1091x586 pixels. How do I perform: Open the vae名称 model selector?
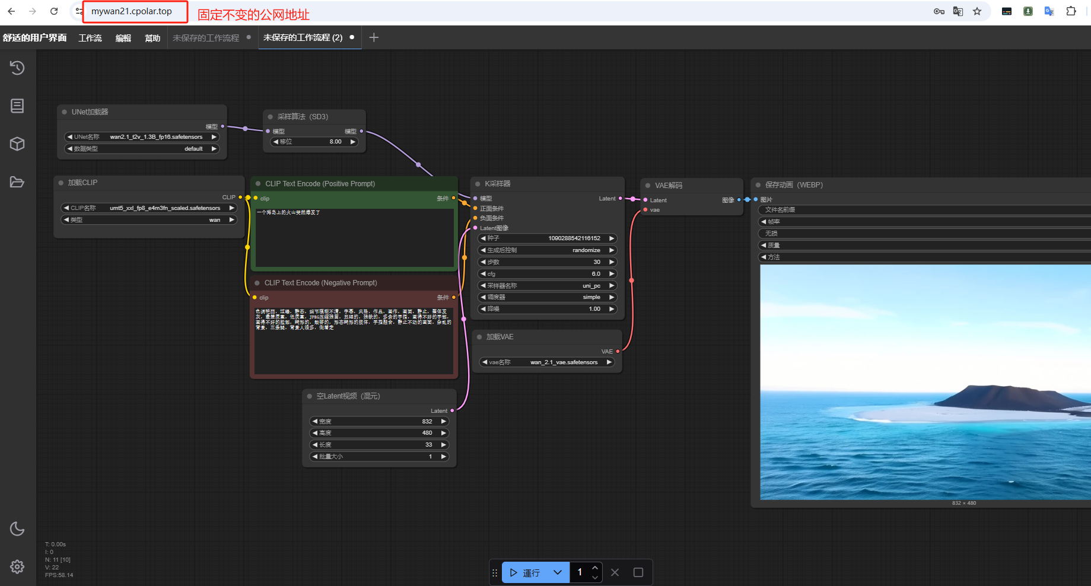pos(547,362)
